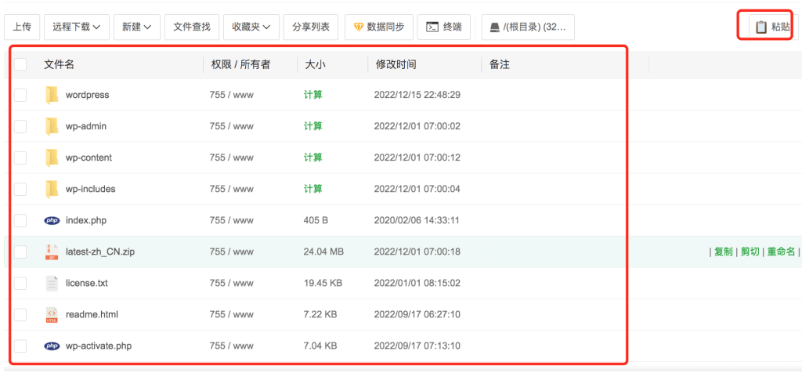This screenshot has width=802, height=373.
Task: Click the latest-zh_CN.zip archive icon
Action: click(52, 252)
